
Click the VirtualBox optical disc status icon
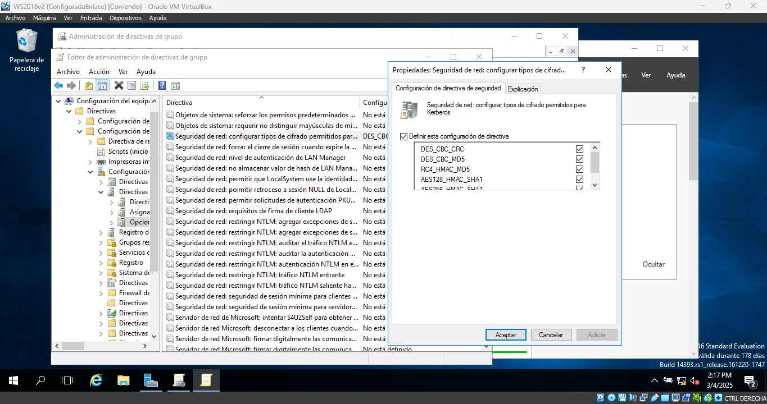coord(611,398)
